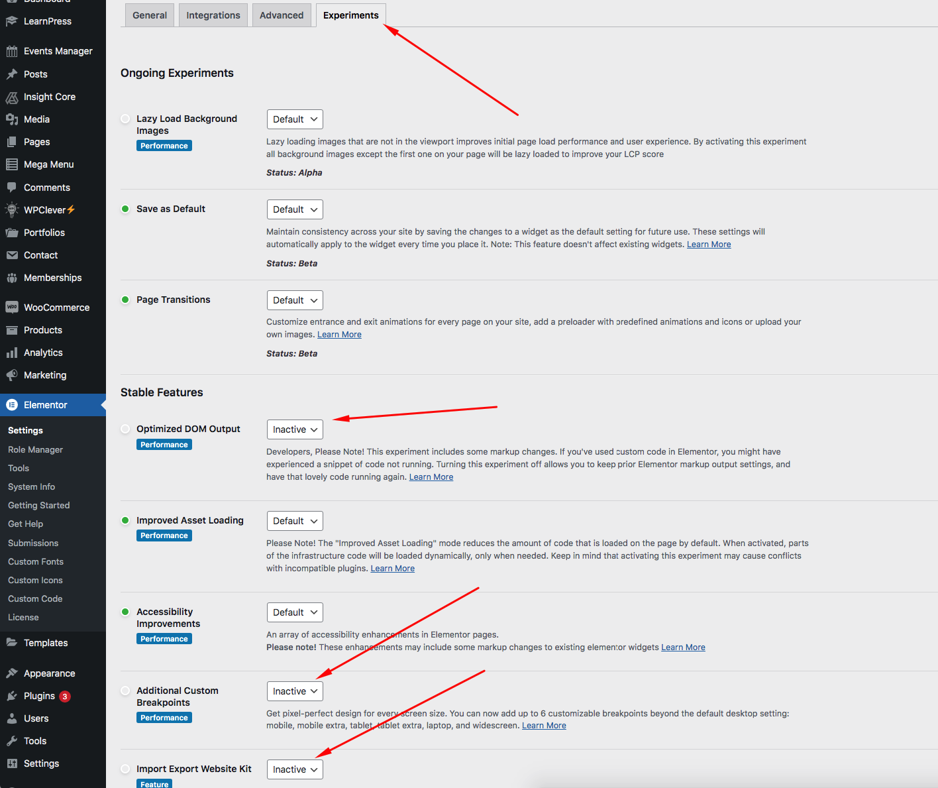Click the Memberships group icon
Image resolution: width=938 pixels, height=788 pixels.
coord(12,278)
